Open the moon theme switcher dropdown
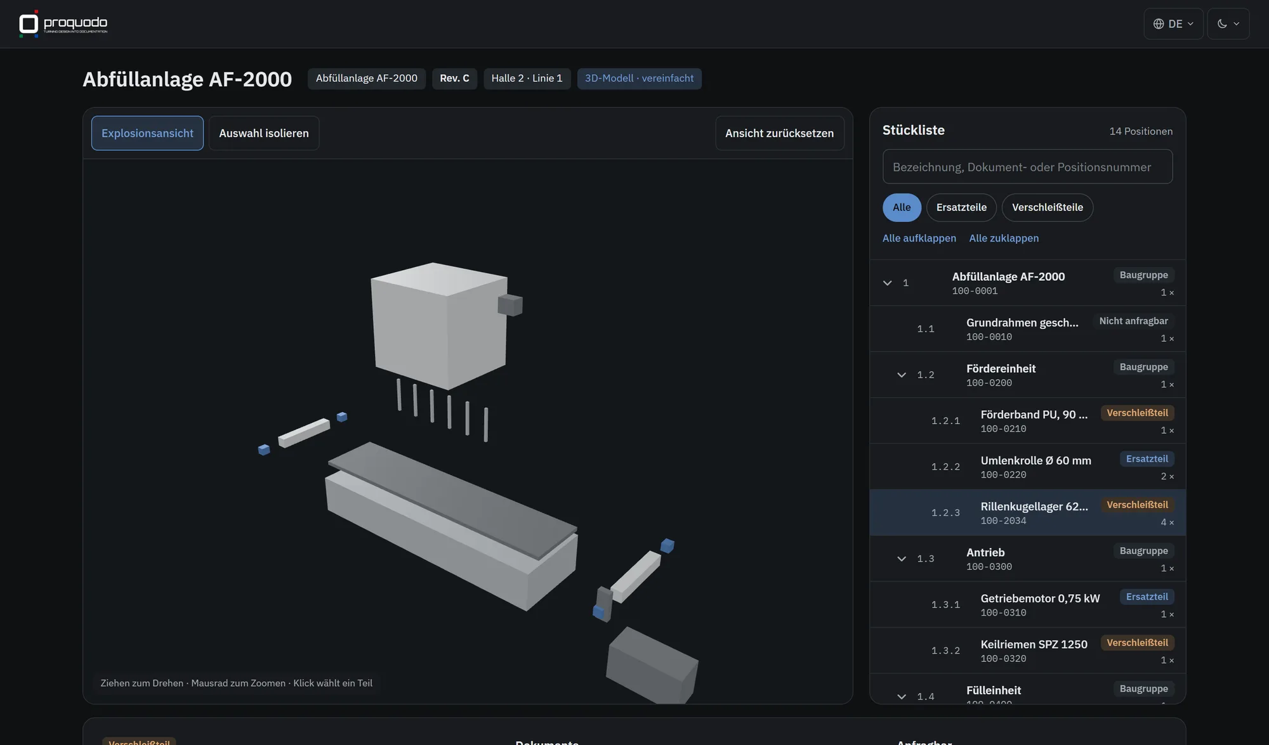The height and width of the screenshot is (745, 1269). 1228,23
